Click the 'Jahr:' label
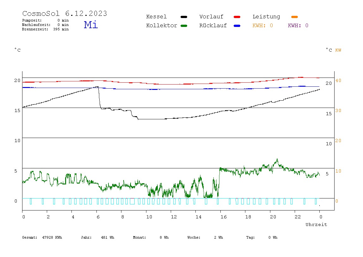363x257 pixels. click(86, 237)
